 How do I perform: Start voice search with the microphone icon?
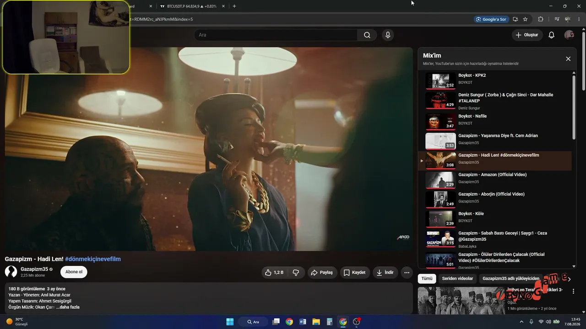(388, 35)
